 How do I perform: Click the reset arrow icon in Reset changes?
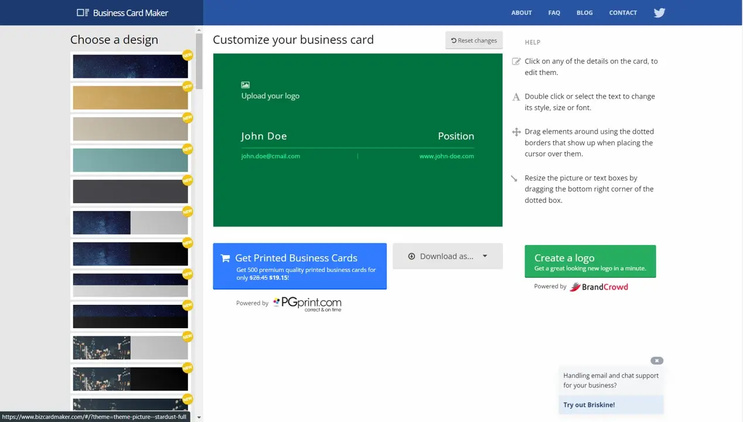(454, 40)
